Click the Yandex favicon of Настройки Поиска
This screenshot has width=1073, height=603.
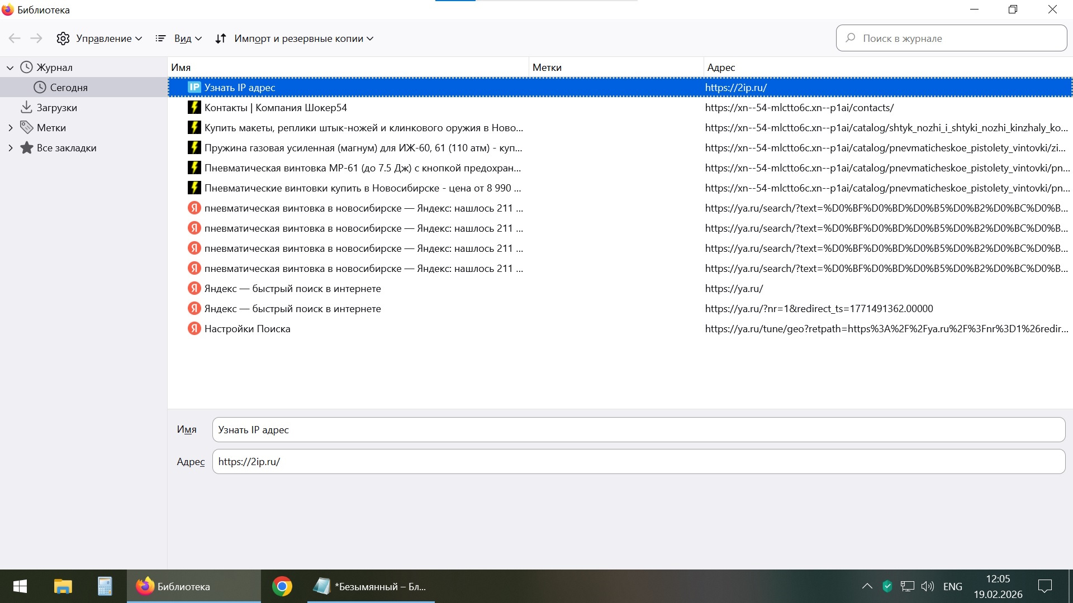click(x=194, y=328)
